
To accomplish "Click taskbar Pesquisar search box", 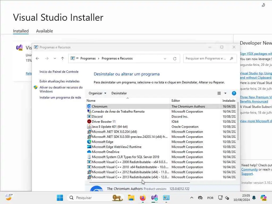I will pyautogui.click(x=96, y=198).
